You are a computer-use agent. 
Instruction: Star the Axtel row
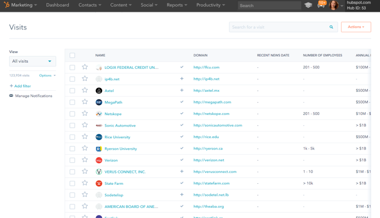[85, 90]
